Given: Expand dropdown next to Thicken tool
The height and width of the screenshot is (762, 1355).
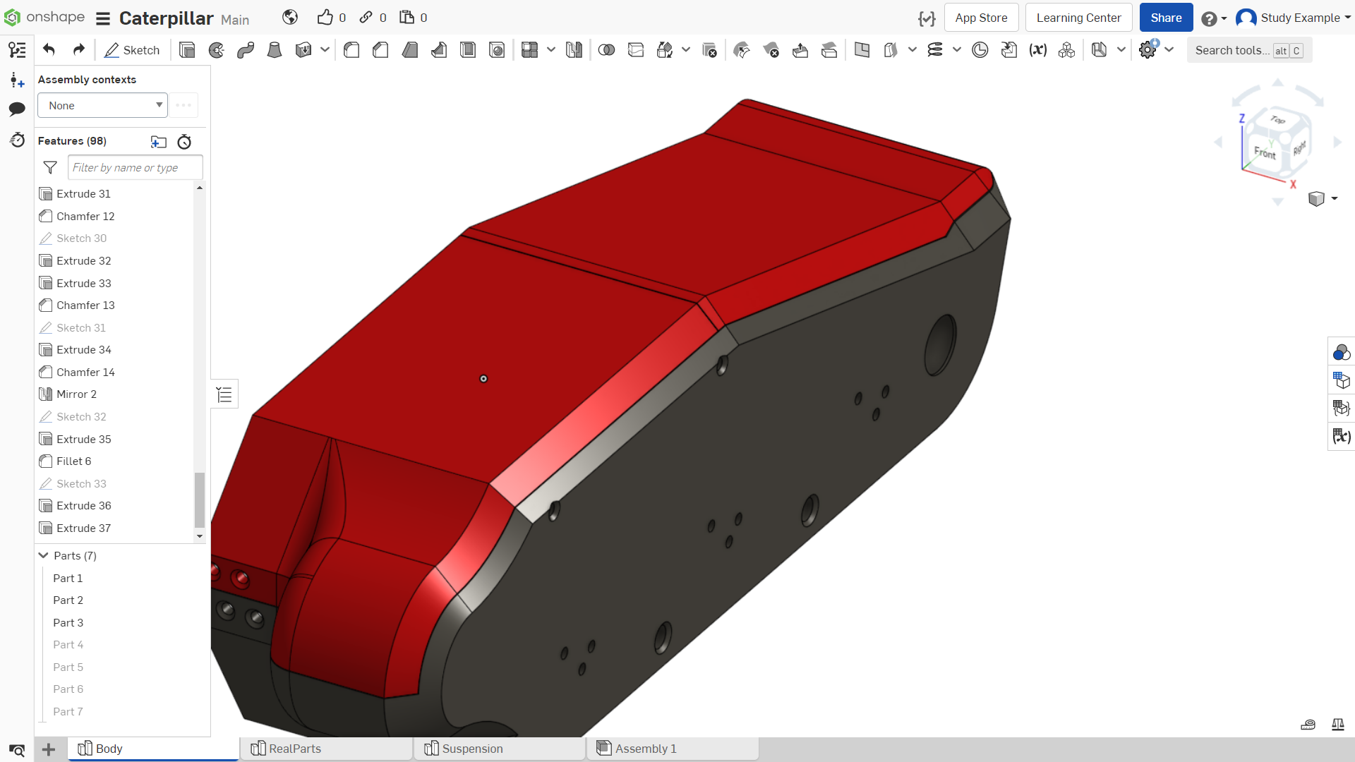Looking at the screenshot, I should pyautogui.click(x=325, y=50).
